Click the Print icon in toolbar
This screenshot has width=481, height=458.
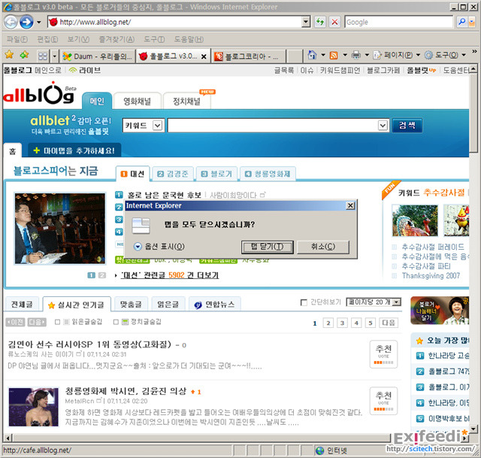(x=355, y=55)
